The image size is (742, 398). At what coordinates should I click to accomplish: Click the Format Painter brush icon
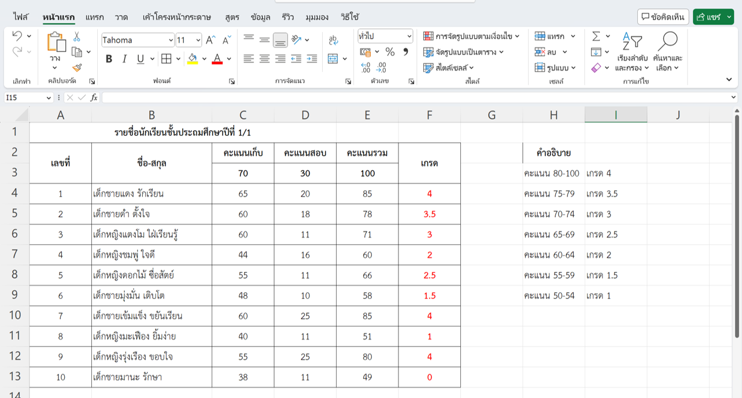[x=77, y=68]
